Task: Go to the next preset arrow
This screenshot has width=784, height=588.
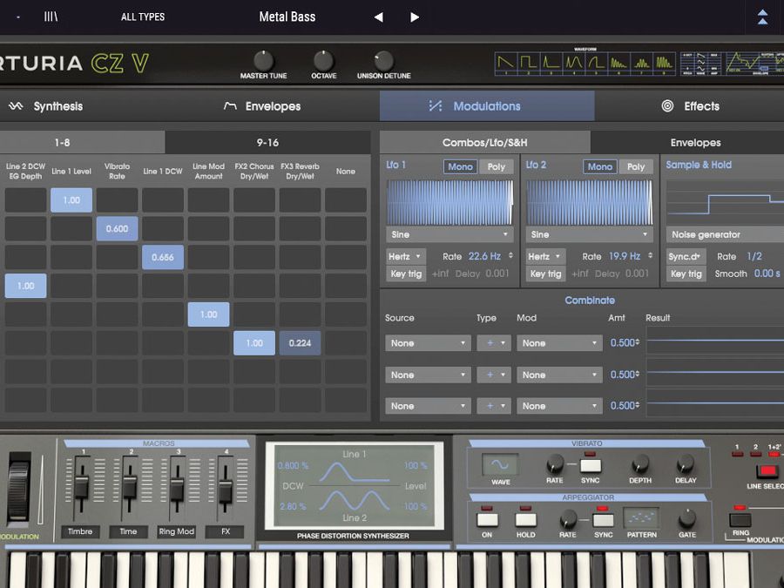Action: [415, 17]
